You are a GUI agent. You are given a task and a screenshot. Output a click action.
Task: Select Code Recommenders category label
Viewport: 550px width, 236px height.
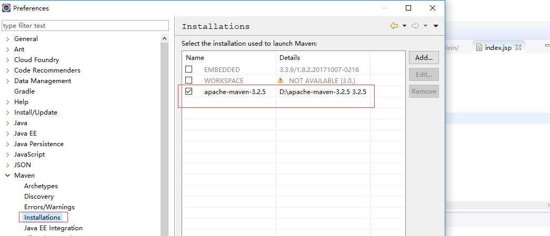[47, 70]
